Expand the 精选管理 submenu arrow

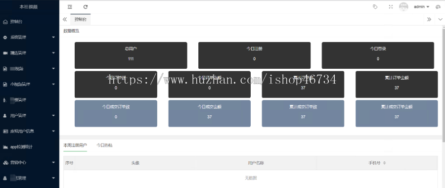coord(53,53)
